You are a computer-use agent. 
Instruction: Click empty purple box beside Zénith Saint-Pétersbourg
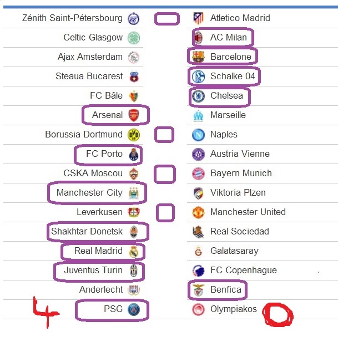click(x=167, y=19)
